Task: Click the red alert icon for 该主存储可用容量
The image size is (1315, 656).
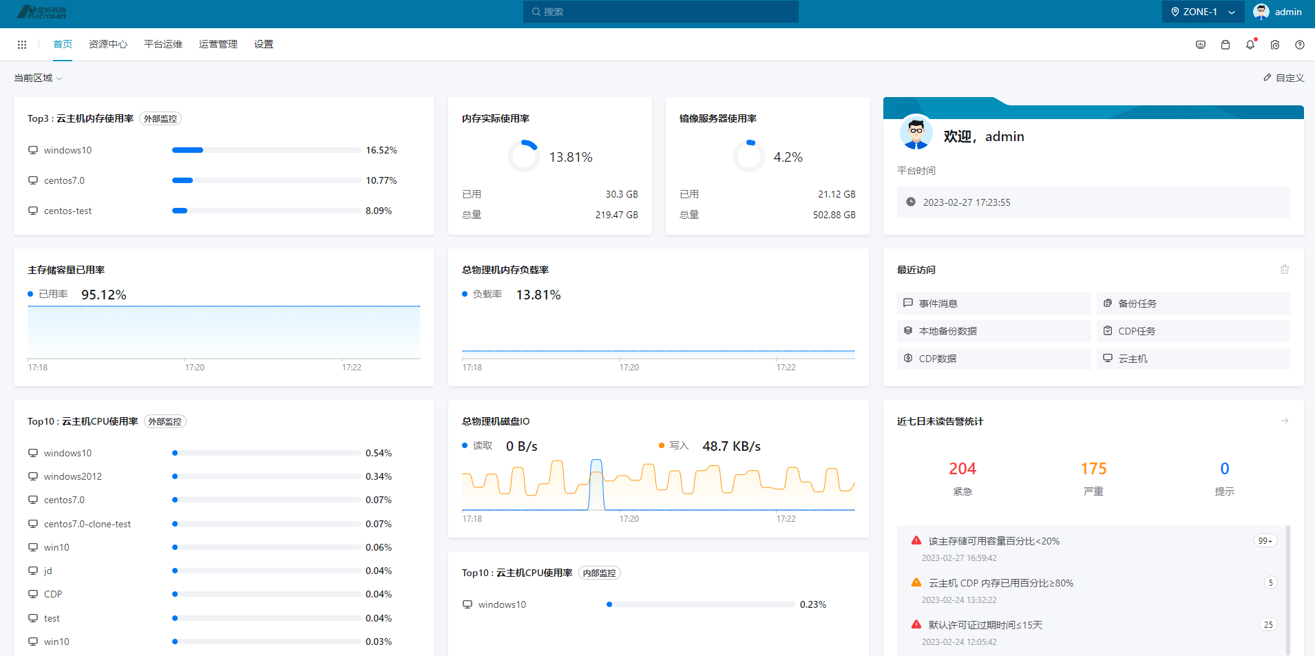Action: click(916, 540)
